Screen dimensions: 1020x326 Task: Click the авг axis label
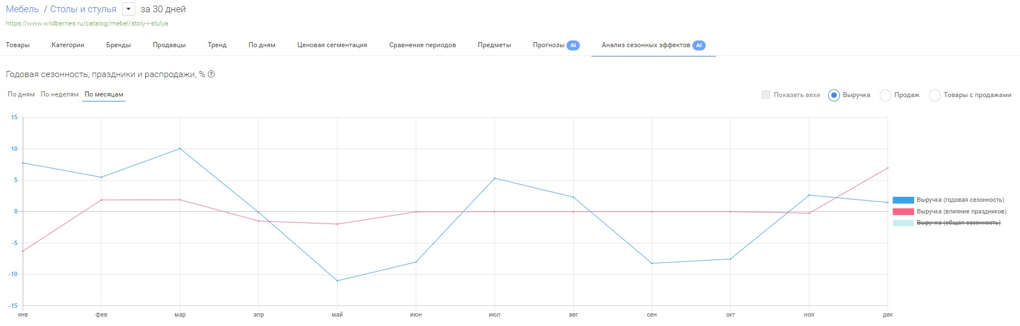(573, 314)
